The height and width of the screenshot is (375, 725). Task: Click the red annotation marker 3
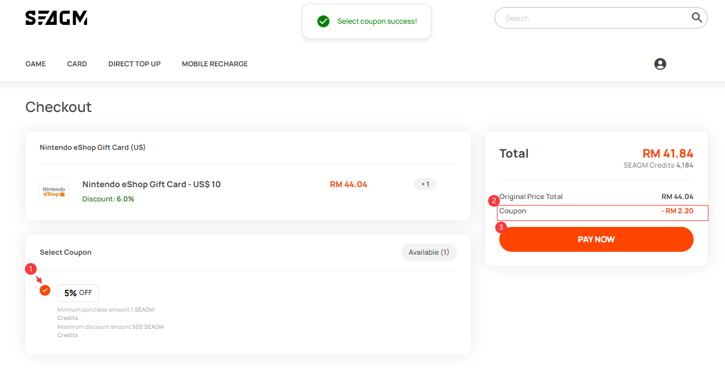[x=501, y=227]
